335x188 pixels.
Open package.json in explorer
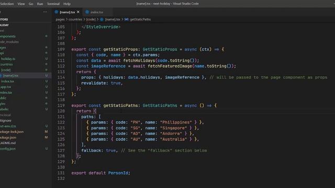pos(8,137)
